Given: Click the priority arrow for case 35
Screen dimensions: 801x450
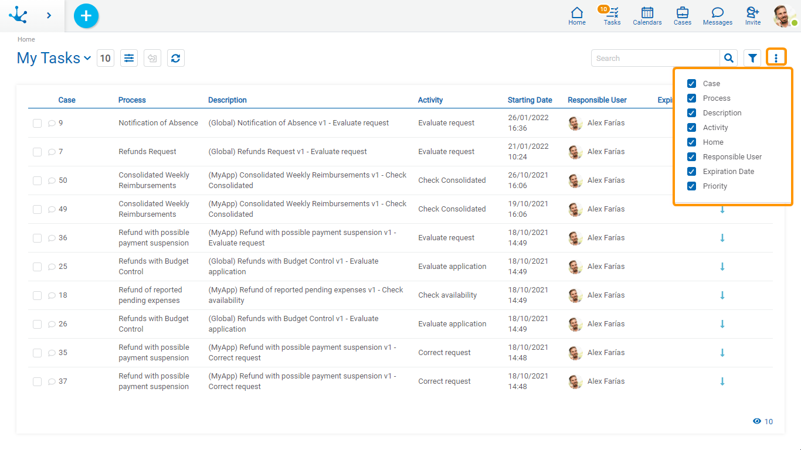Looking at the screenshot, I should coord(722,353).
